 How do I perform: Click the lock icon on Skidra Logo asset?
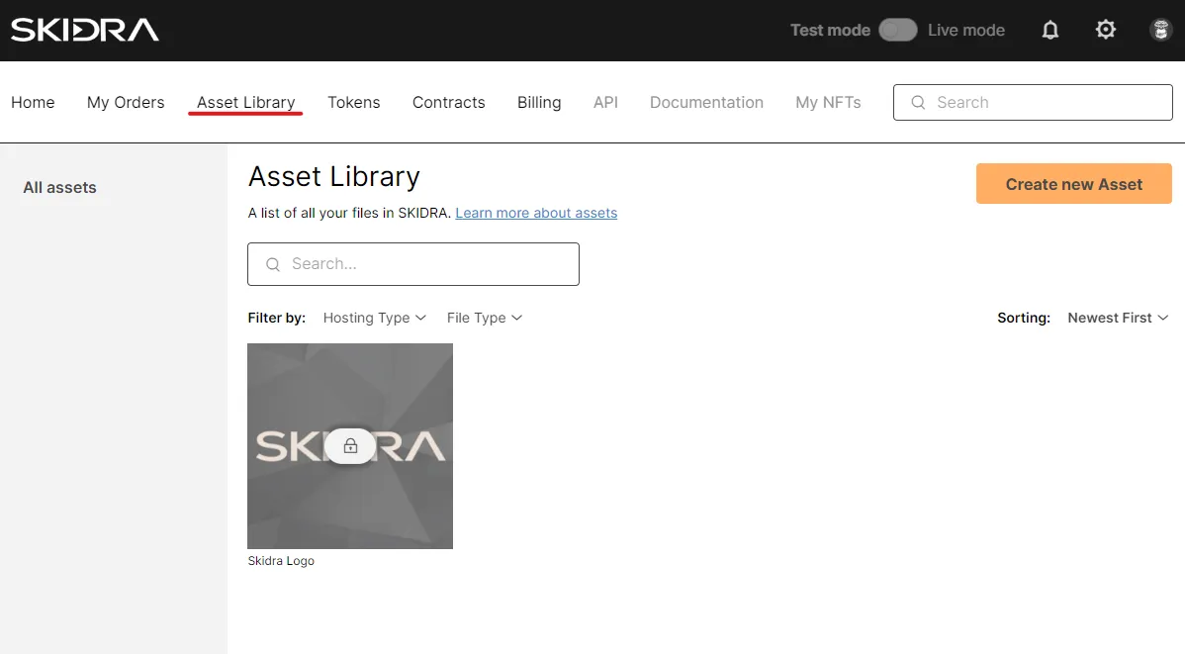click(x=350, y=446)
